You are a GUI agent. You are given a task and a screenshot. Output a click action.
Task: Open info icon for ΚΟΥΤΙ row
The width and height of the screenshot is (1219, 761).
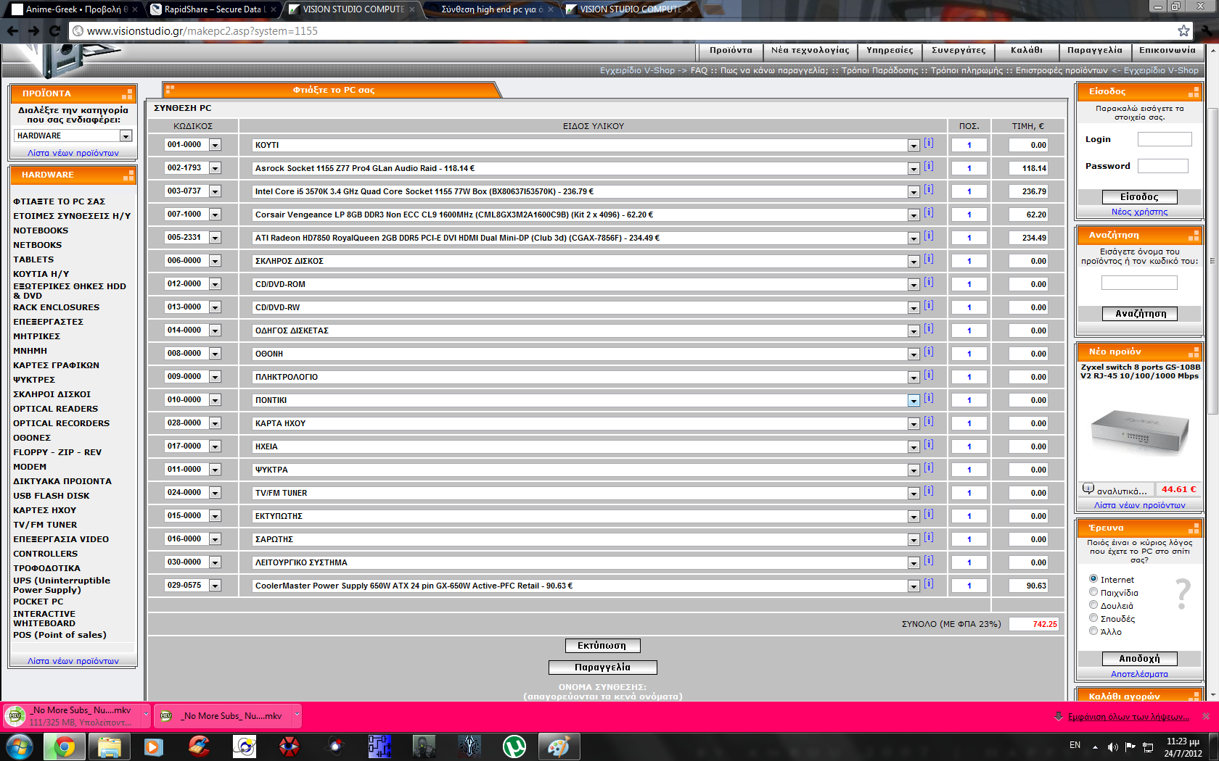pyautogui.click(x=929, y=144)
